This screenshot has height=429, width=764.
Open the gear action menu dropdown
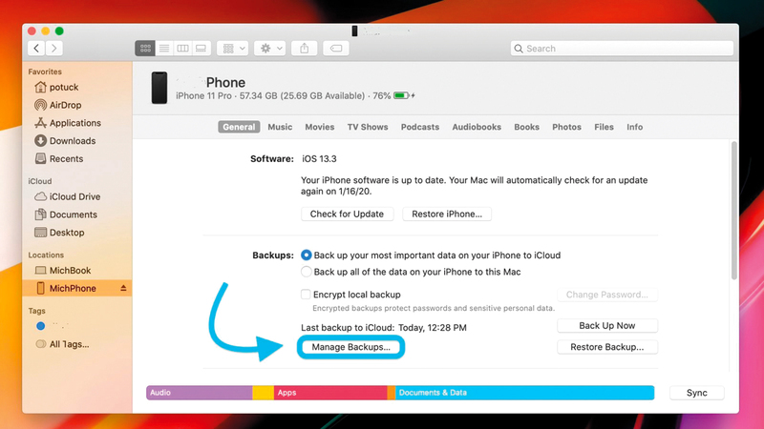click(270, 48)
